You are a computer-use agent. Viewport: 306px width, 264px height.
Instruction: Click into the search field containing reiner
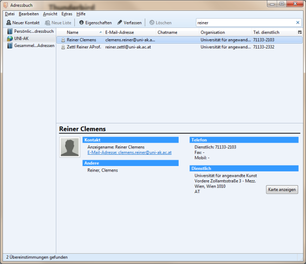[x=245, y=23]
